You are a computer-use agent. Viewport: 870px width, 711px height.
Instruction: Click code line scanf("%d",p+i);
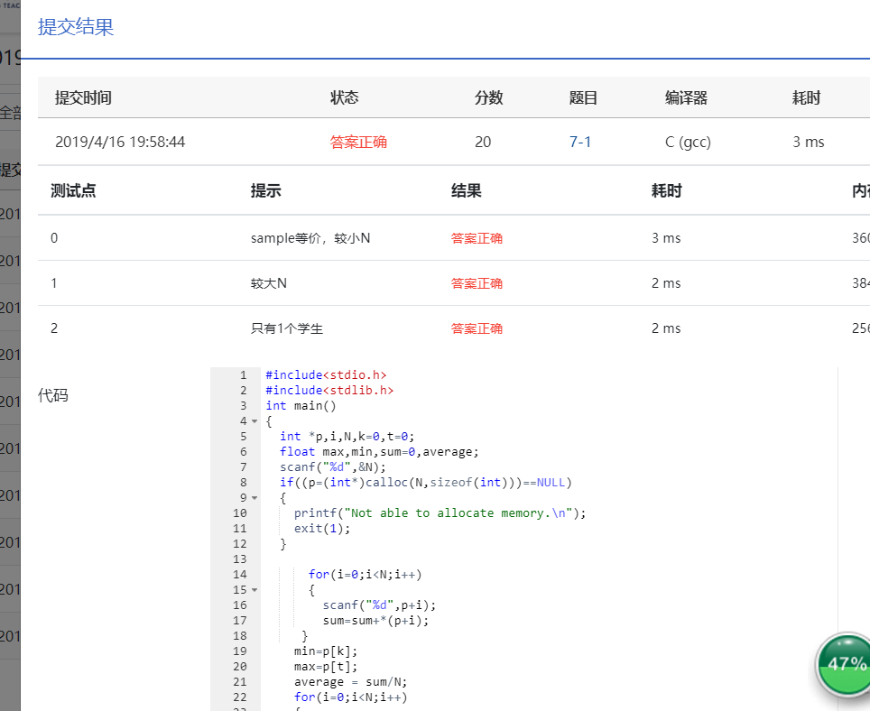coord(380,605)
